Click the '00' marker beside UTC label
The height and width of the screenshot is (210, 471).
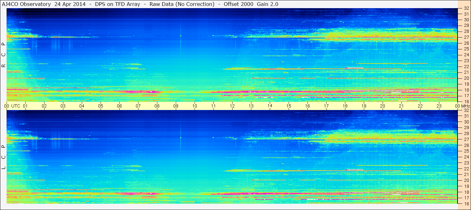[7, 106]
